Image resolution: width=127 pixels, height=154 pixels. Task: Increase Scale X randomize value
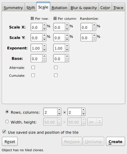(94, 25)
